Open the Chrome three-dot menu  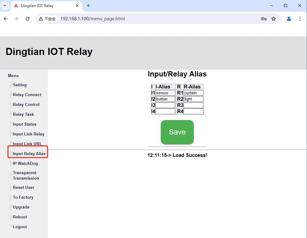pyautogui.click(x=300, y=19)
